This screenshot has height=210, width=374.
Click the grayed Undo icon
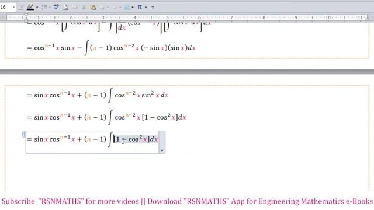coord(115,8)
